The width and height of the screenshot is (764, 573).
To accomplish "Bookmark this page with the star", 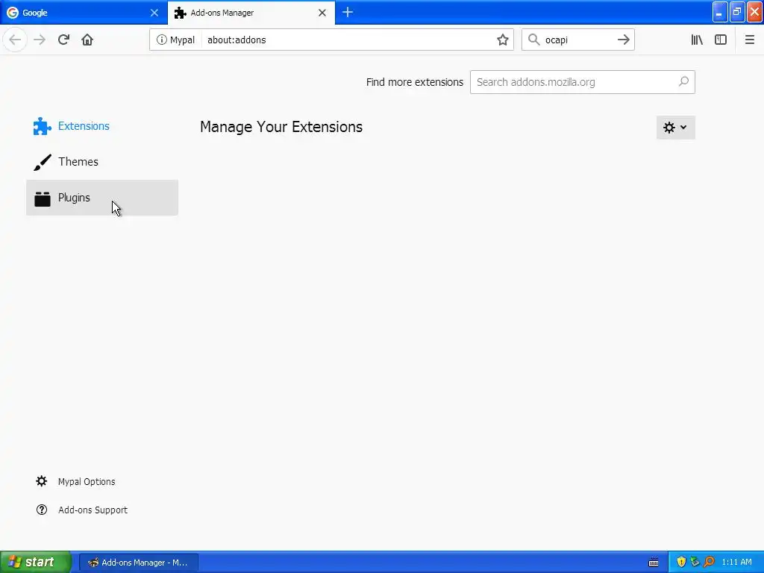I will [502, 40].
